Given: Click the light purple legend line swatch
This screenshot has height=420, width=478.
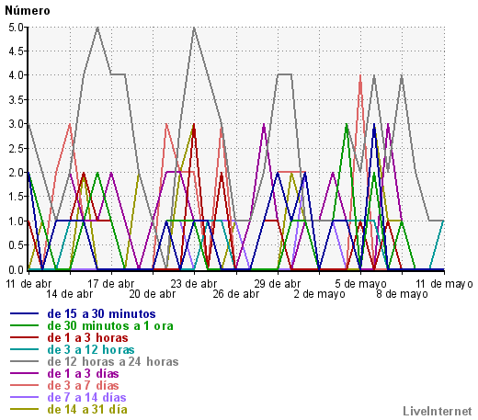Looking at the screenshot, I should click(x=24, y=397).
